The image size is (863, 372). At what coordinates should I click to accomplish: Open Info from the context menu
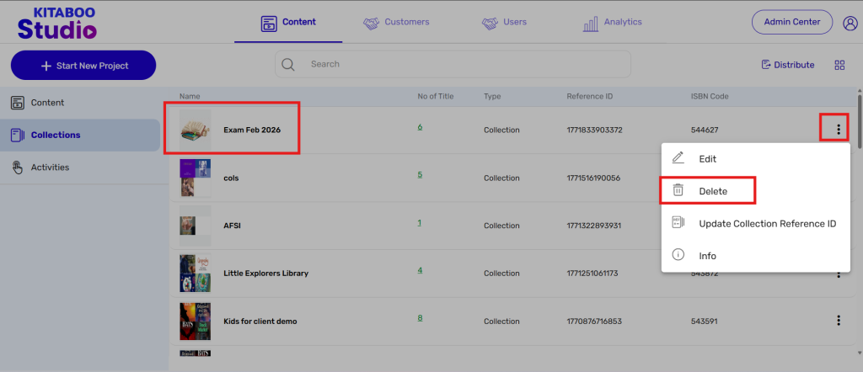point(707,256)
